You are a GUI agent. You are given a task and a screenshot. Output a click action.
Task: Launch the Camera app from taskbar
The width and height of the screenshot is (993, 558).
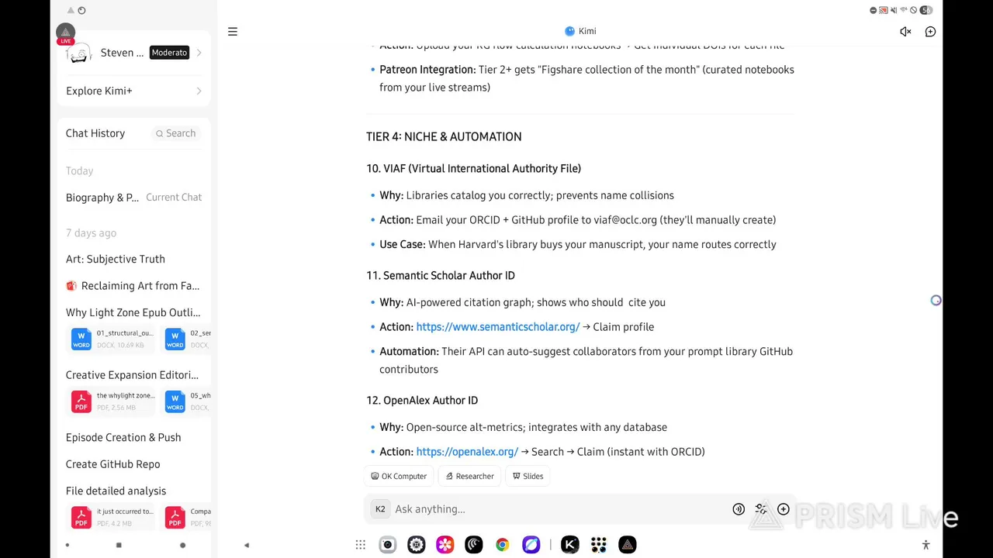coord(388,545)
